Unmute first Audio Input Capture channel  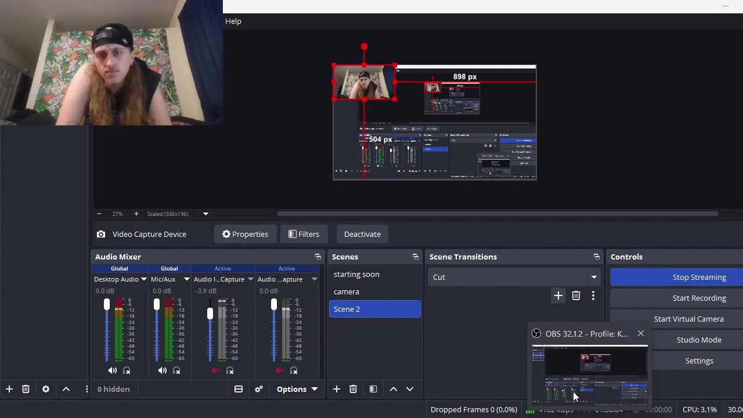point(216,370)
